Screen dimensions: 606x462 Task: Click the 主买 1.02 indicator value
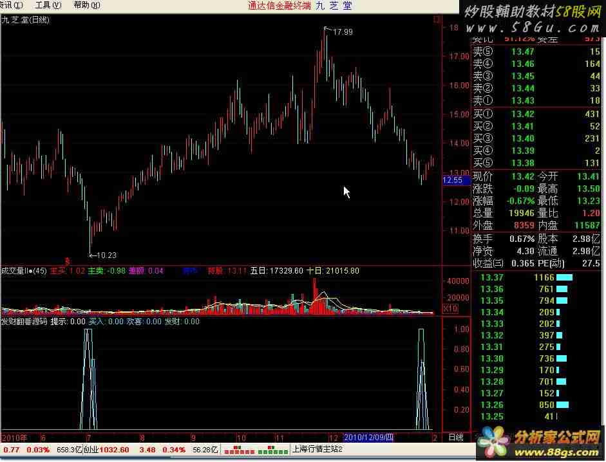[x=68, y=271]
